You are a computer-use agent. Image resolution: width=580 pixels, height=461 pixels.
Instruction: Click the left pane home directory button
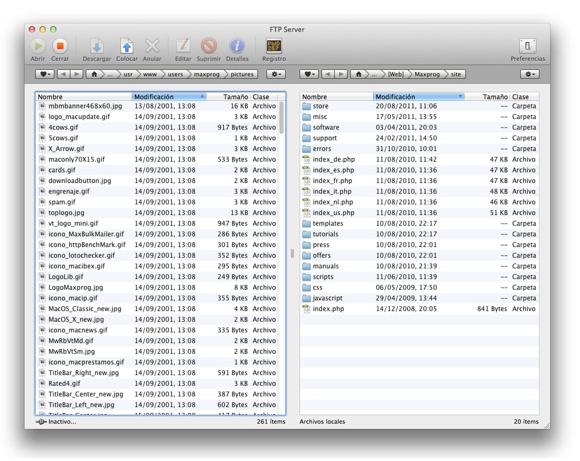pyautogui.click(x=94, y=74)
